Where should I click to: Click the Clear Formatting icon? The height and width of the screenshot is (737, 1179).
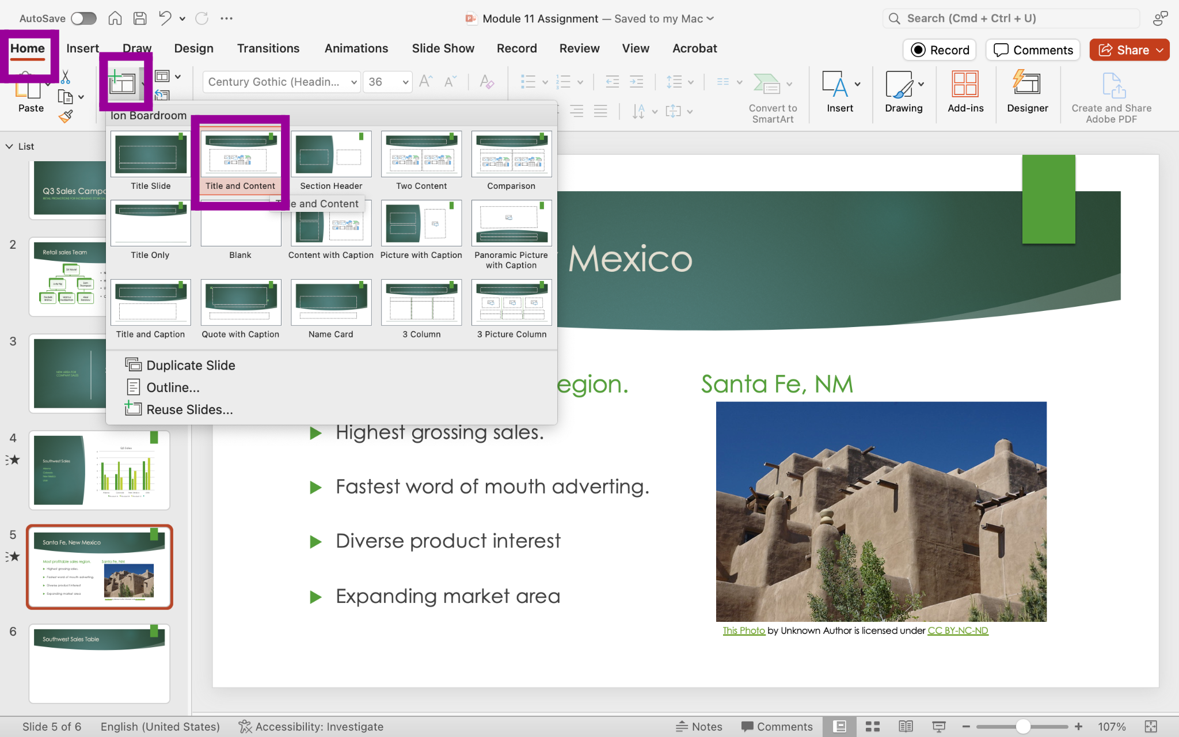pos(486,82)
